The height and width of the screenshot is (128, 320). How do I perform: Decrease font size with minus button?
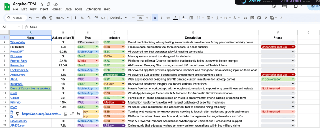point(133,18)
